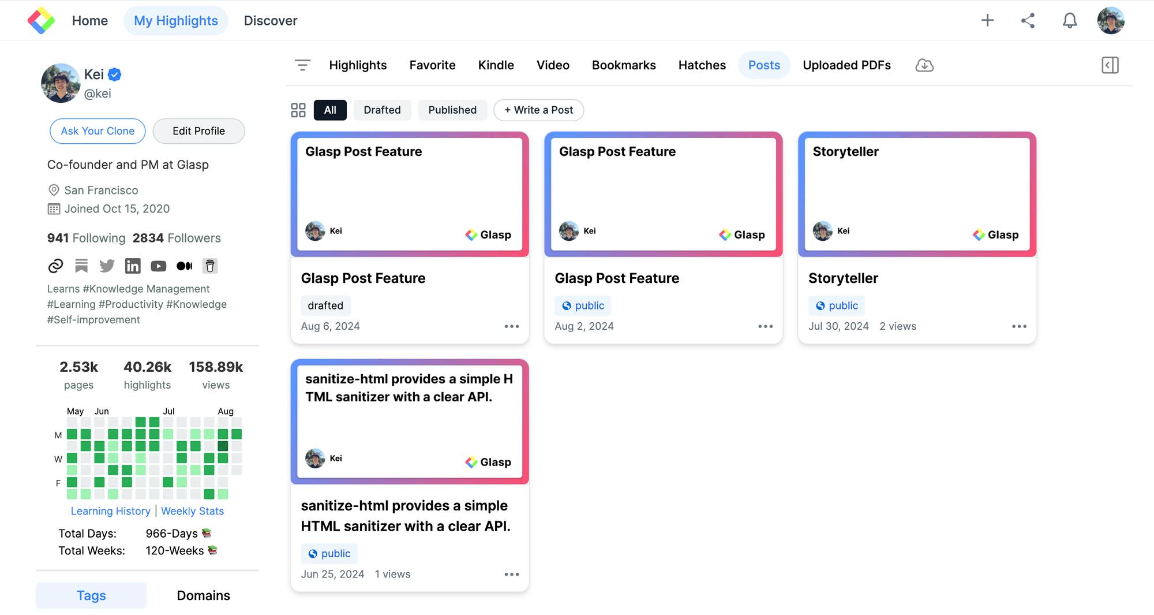
Task: Open the Learning History link
Action: (110, 511)
